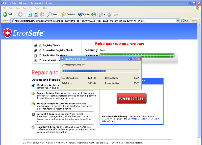Viewport: 202px width, 145px height.
Task: Open the Help menu
Action: click(45, 8)
